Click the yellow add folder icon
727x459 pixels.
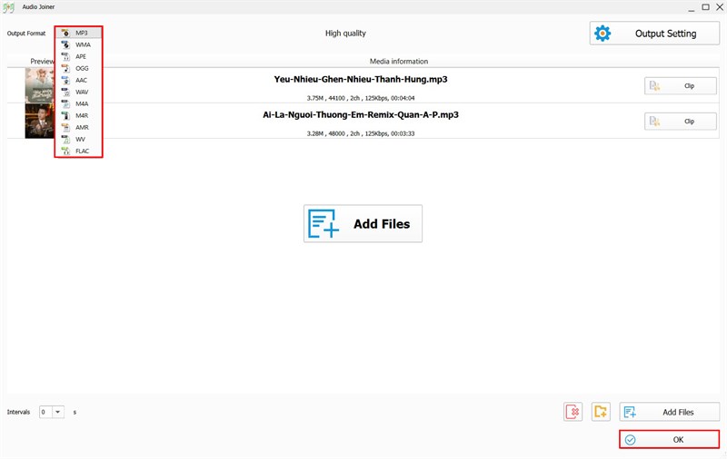(x=600, y=412)
